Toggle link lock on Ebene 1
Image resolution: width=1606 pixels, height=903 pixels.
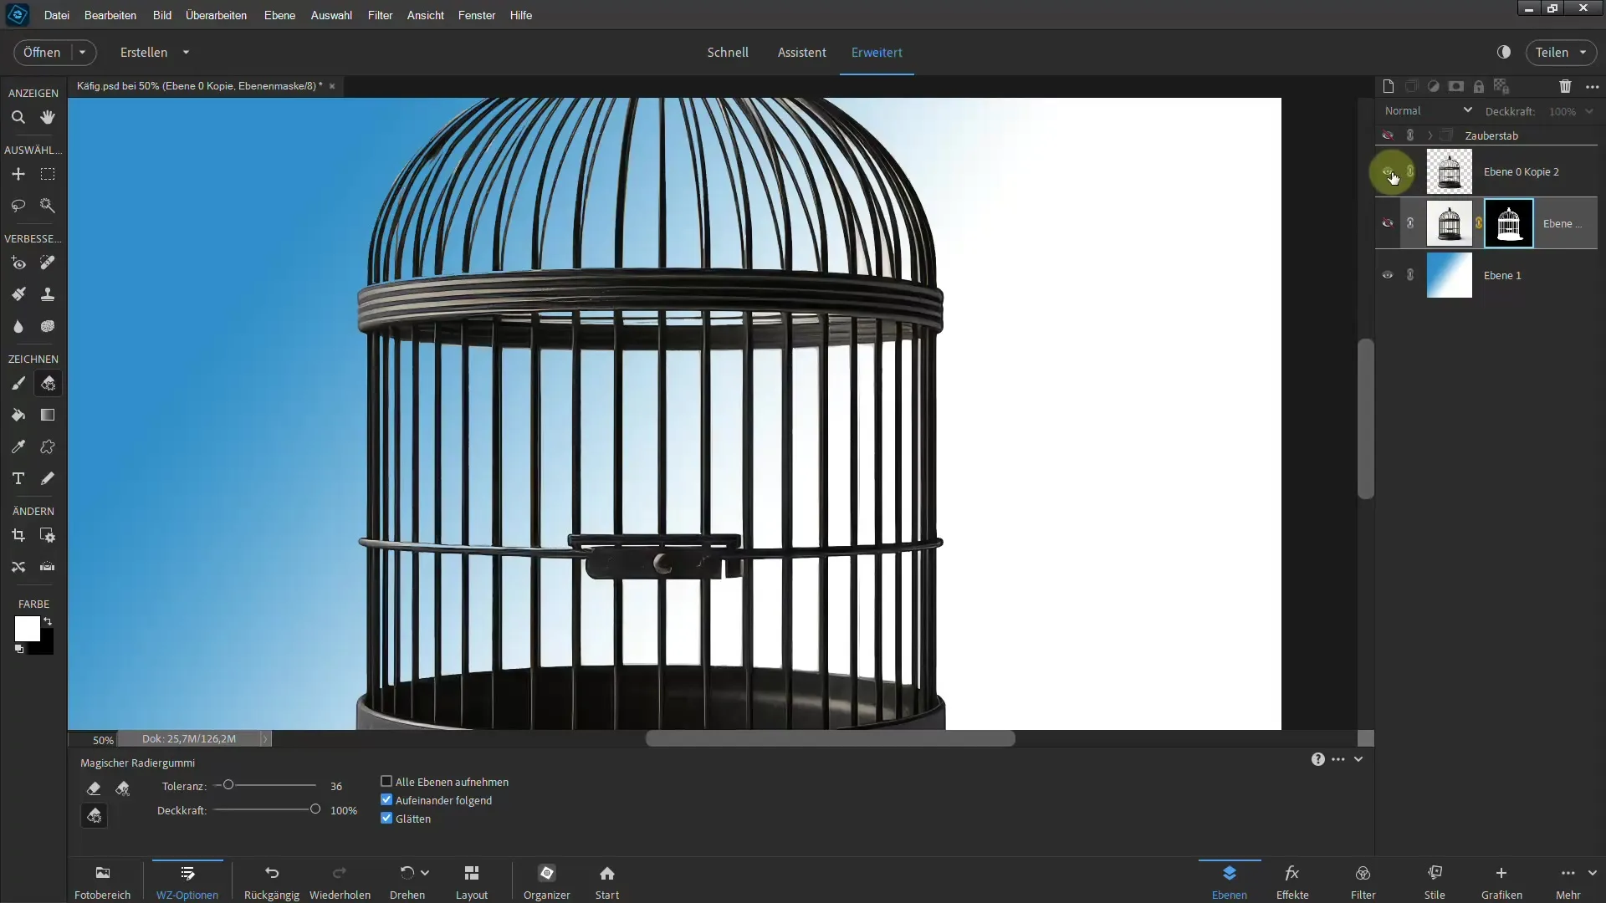(1410, 275)
